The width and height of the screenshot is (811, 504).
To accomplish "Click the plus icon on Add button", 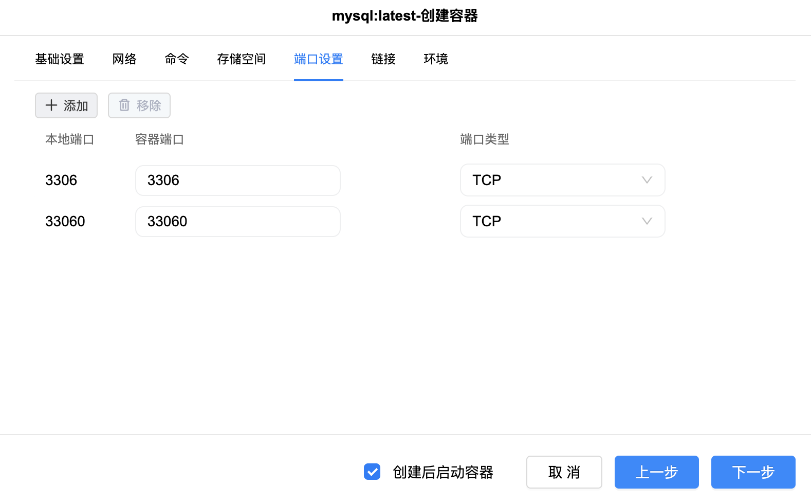I will click(51, 105).
